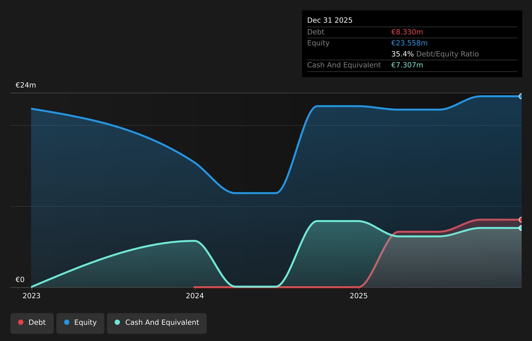
Task: Click the €24m y-axis label
Action: pyautogui.click(x=26, y=85)
